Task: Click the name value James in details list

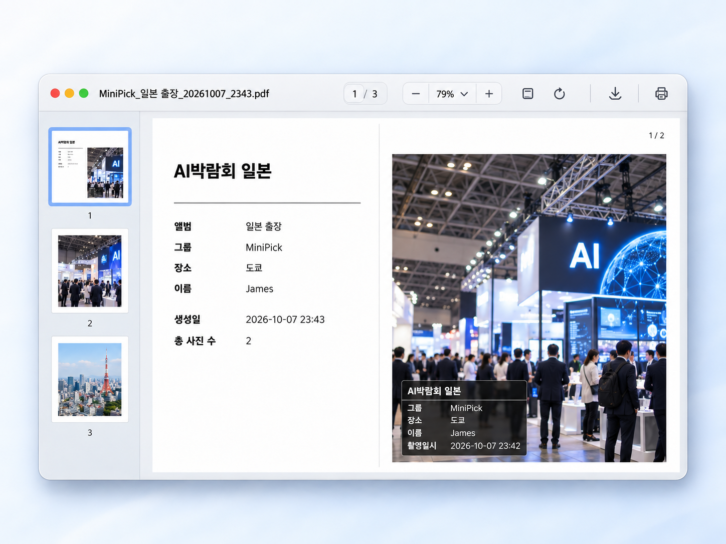Action: [x=259, y=289]
